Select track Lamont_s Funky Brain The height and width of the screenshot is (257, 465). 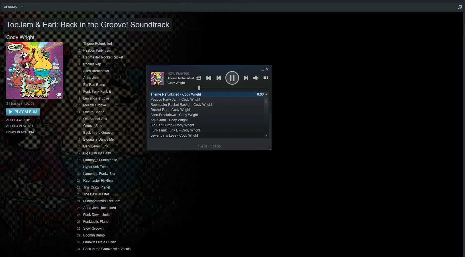click(100, 174)
